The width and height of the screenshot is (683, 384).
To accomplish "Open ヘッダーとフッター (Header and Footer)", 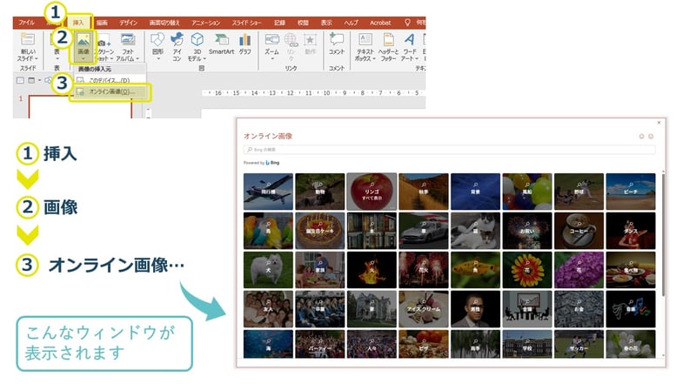I will [388, 46].
